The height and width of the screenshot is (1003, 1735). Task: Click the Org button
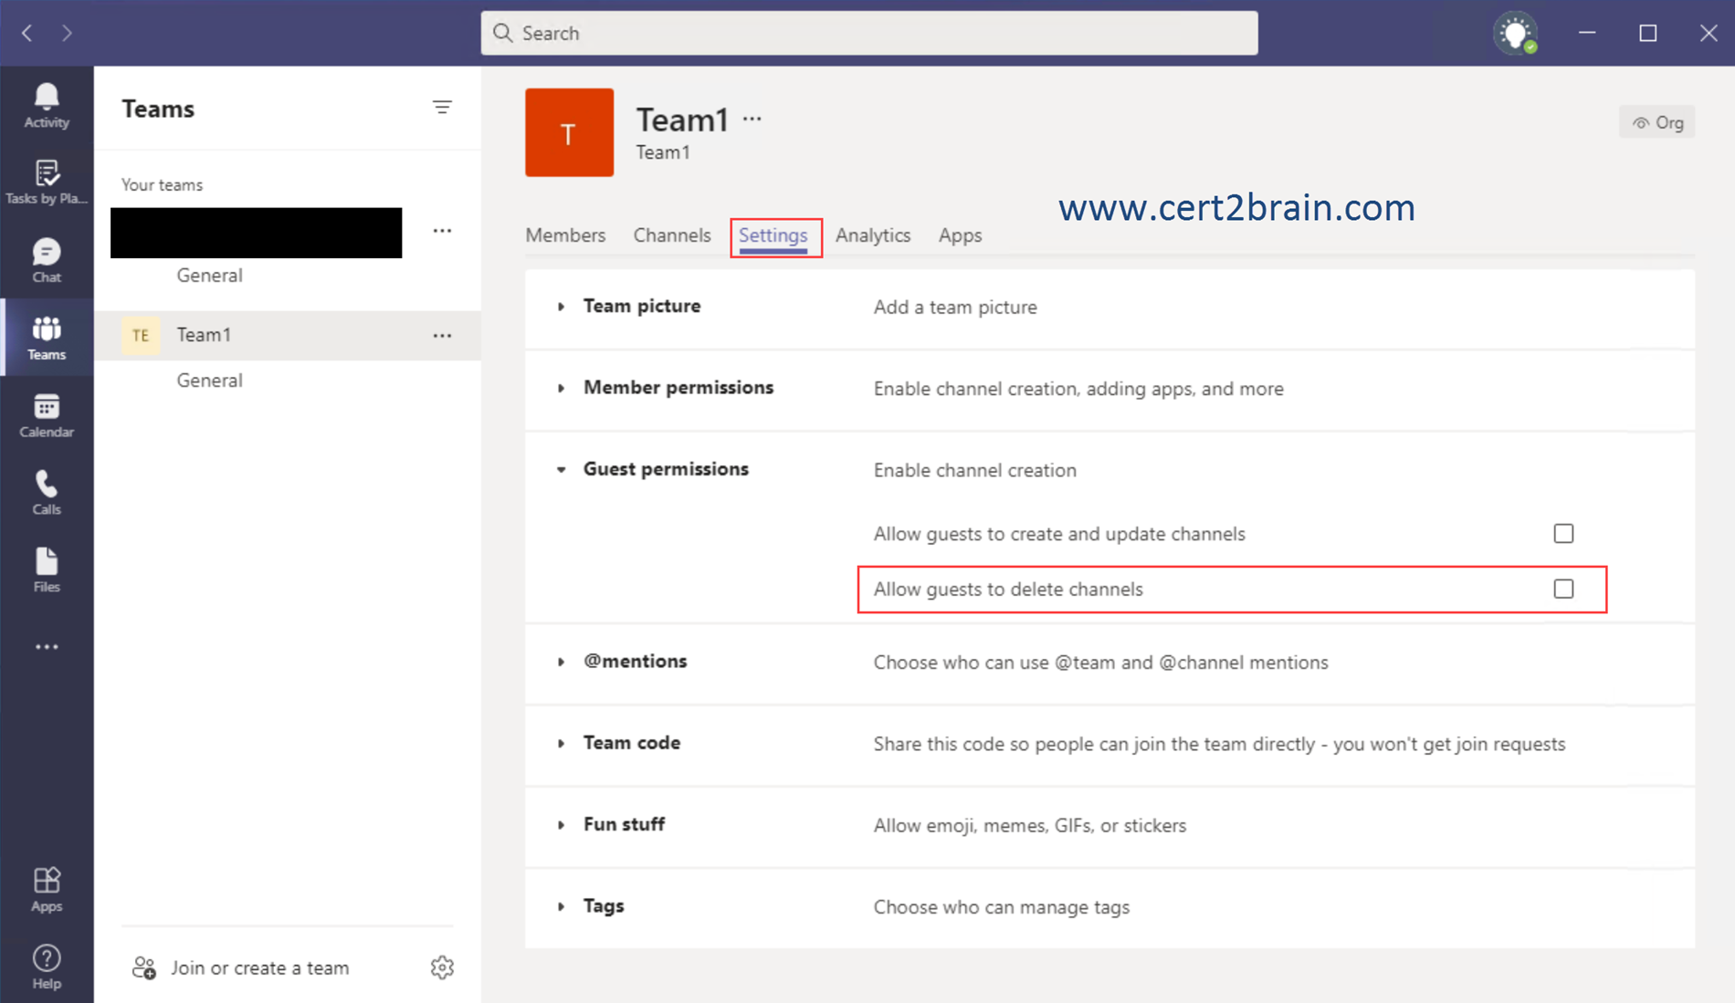click(x=1656, y=122)
